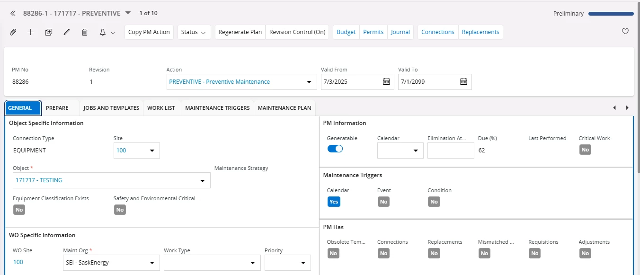Click the duplicate record icon
Image resolution: width=640 pixels, height=275 pixels.
pyautogui.click(x=49, y=32)
